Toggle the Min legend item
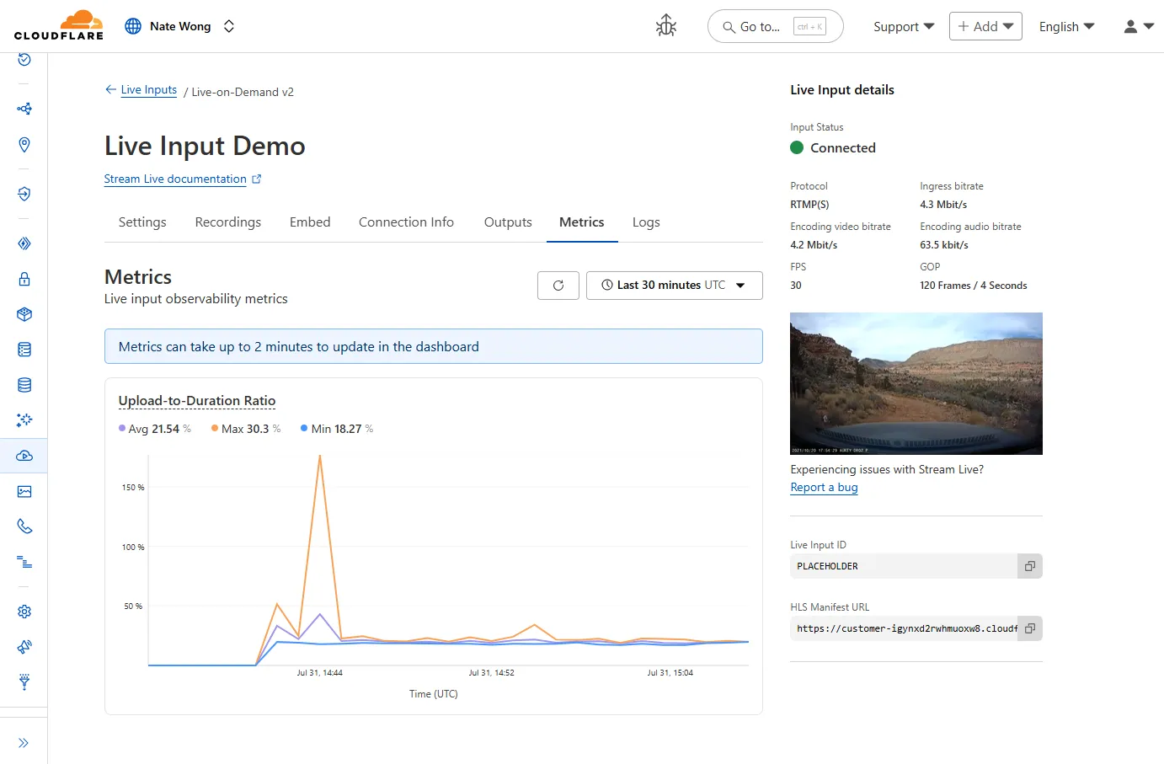Screen dimensions: 1164x764 pyautogui.click(x=335, y=429)
